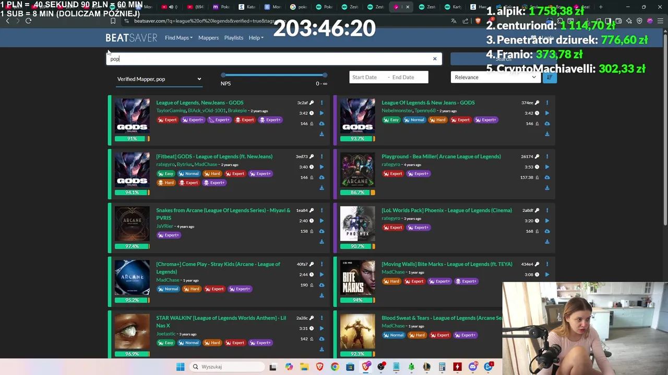Click the Normal badge on Come Play - Stray Kids

coord(168,289)
